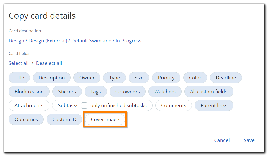Toggle the Owner field chip
The image size is (271, 159).
point(87,78)
